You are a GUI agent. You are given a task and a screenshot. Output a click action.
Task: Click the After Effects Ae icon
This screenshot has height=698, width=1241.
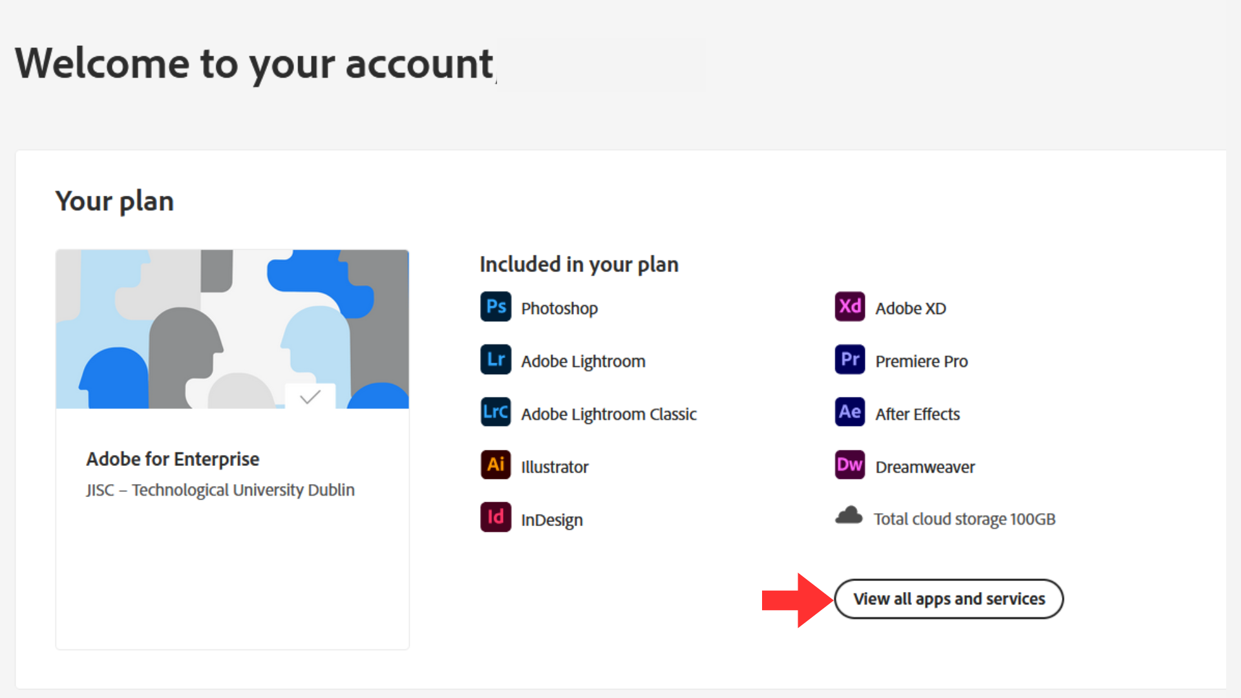(x=850, y=412)
